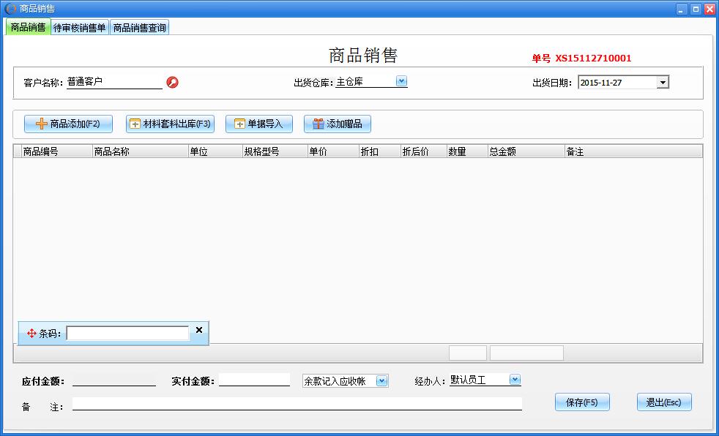Screen dimensions: 719x436
Task: Save the order with 保存(F5)
Action: tap(582, 402)
